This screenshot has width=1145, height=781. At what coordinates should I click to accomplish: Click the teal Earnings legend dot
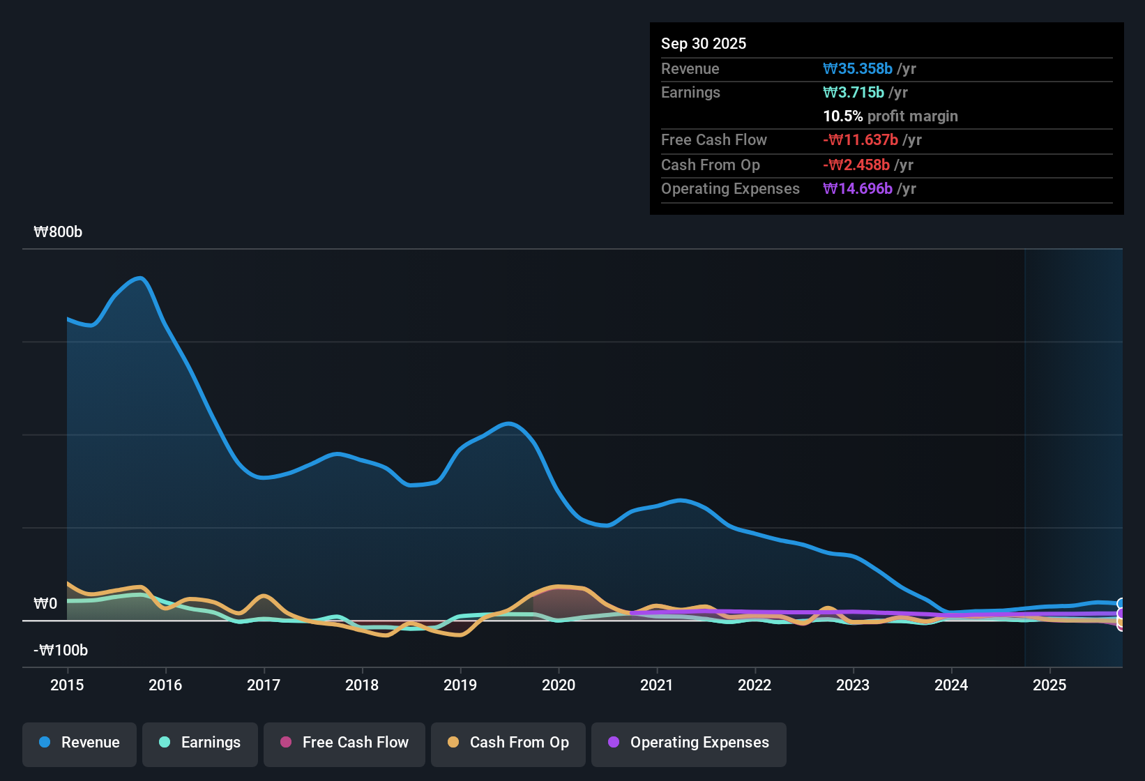click(165, 743)
